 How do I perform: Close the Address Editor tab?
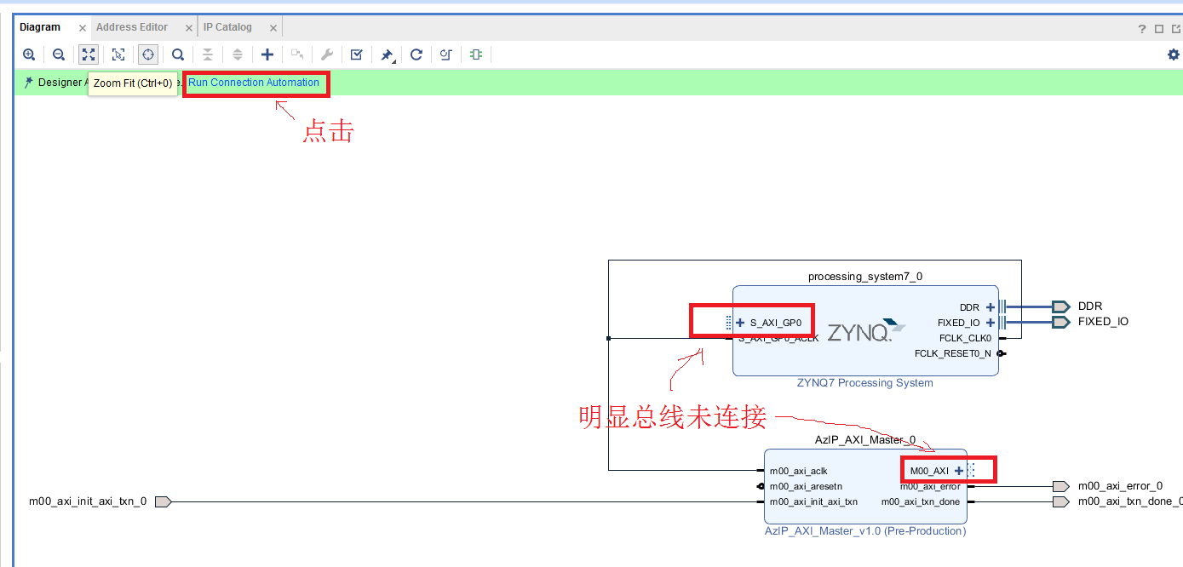point(187,28)
